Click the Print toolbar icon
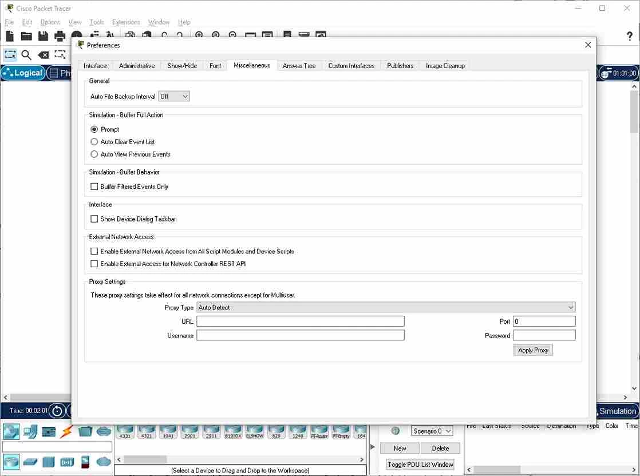 pos(60,36)
